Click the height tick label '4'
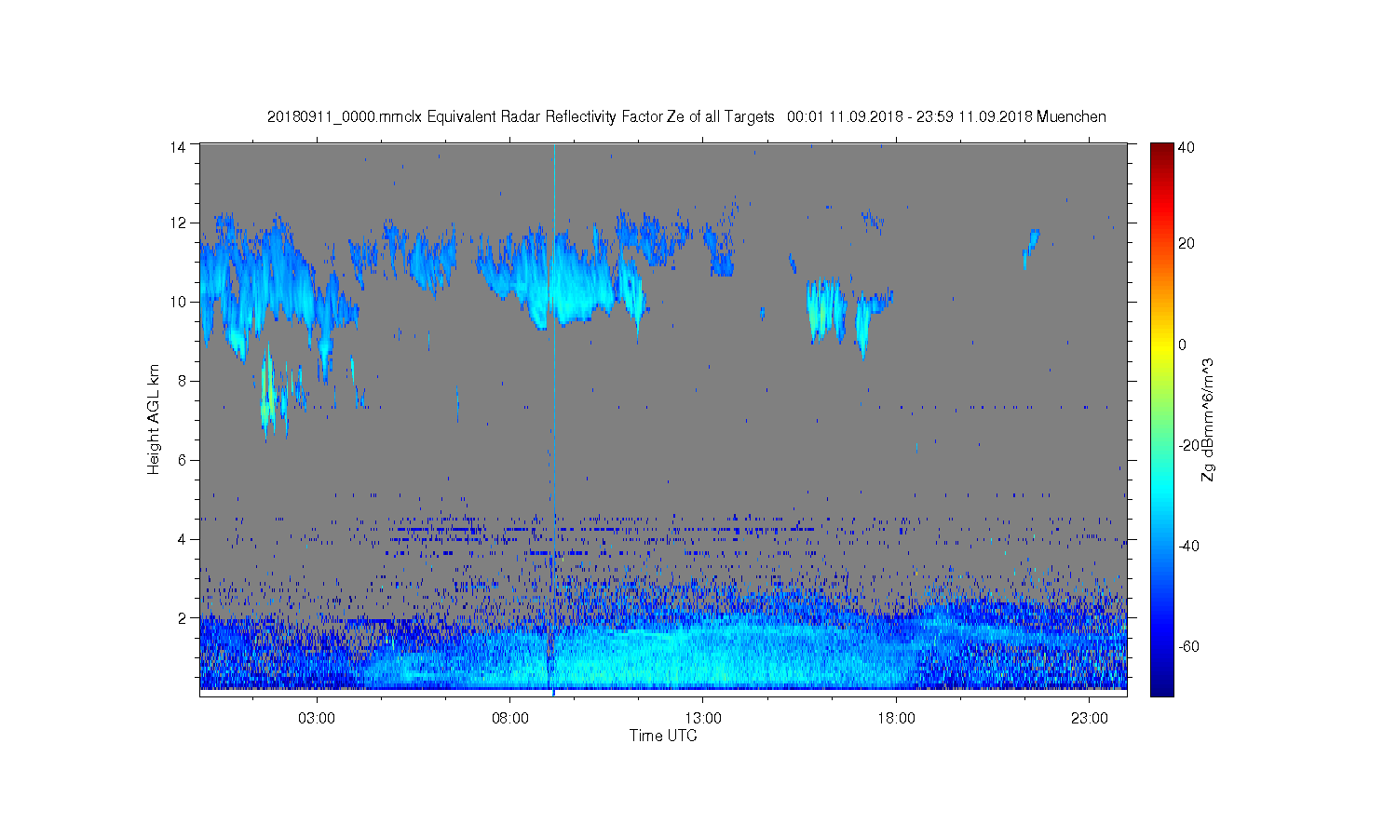Image resolution: width=1397 pixels, height=838 pixels. pos(183,539)
